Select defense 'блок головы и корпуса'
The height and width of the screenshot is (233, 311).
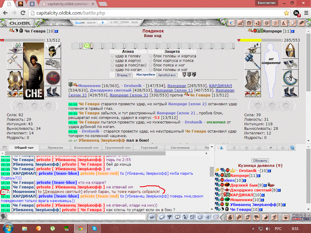[x=151, y=56]
